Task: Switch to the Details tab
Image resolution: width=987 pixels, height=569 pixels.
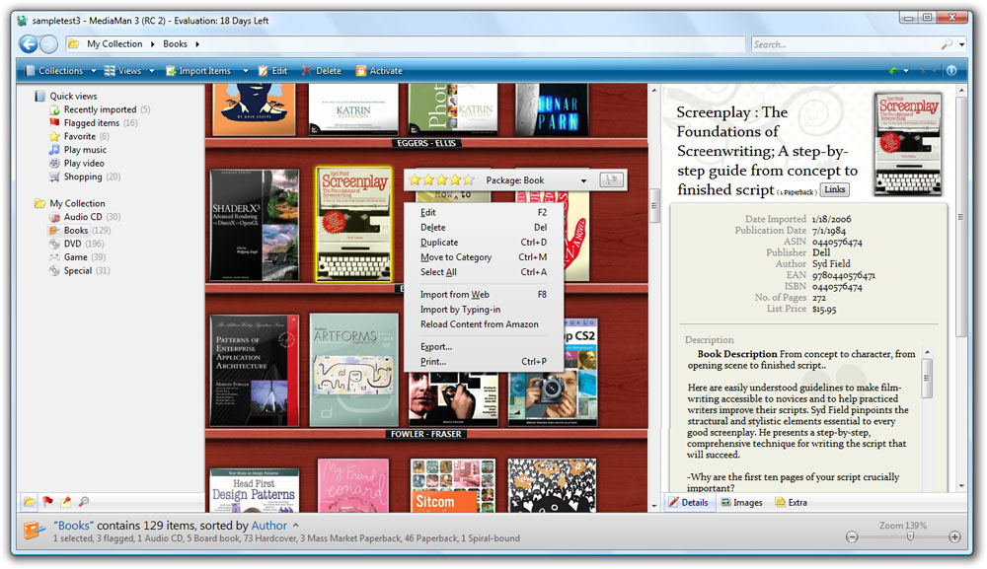Action: [x=689, y=502]
